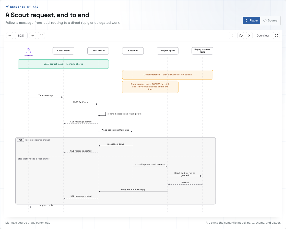The height and width of the screenshot is (229, 286).
Task: Click the 'POST /api/send' message label
Action: (80, 102)
